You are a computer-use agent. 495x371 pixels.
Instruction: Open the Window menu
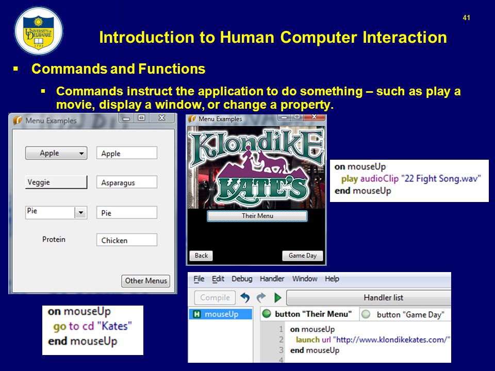click(305, 279)
